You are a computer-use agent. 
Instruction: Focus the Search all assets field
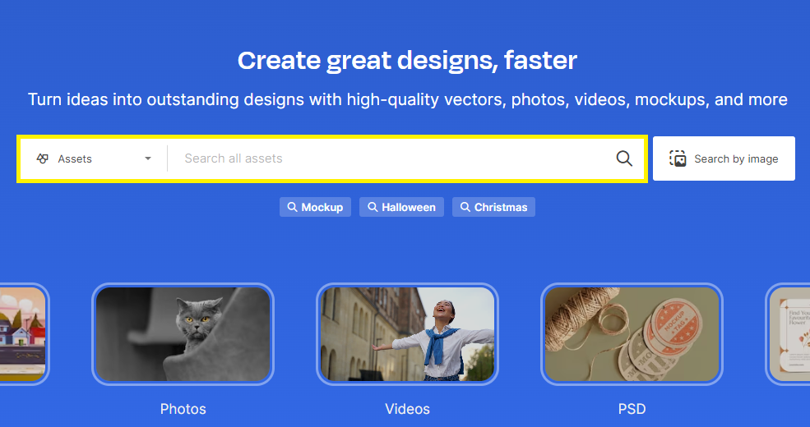pyautogui.click(x=392, y=158)
